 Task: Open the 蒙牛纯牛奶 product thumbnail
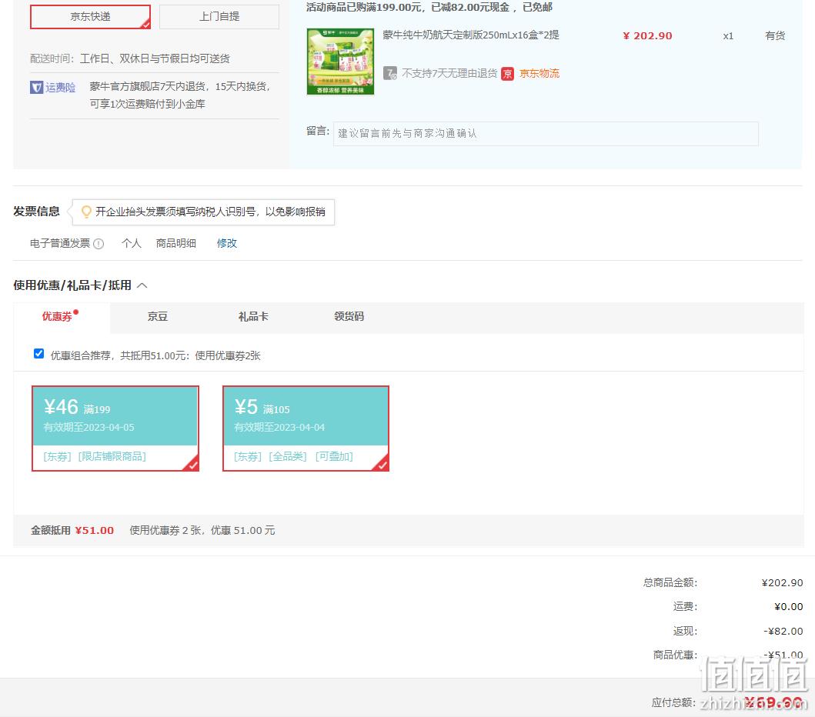coord(340,62)
